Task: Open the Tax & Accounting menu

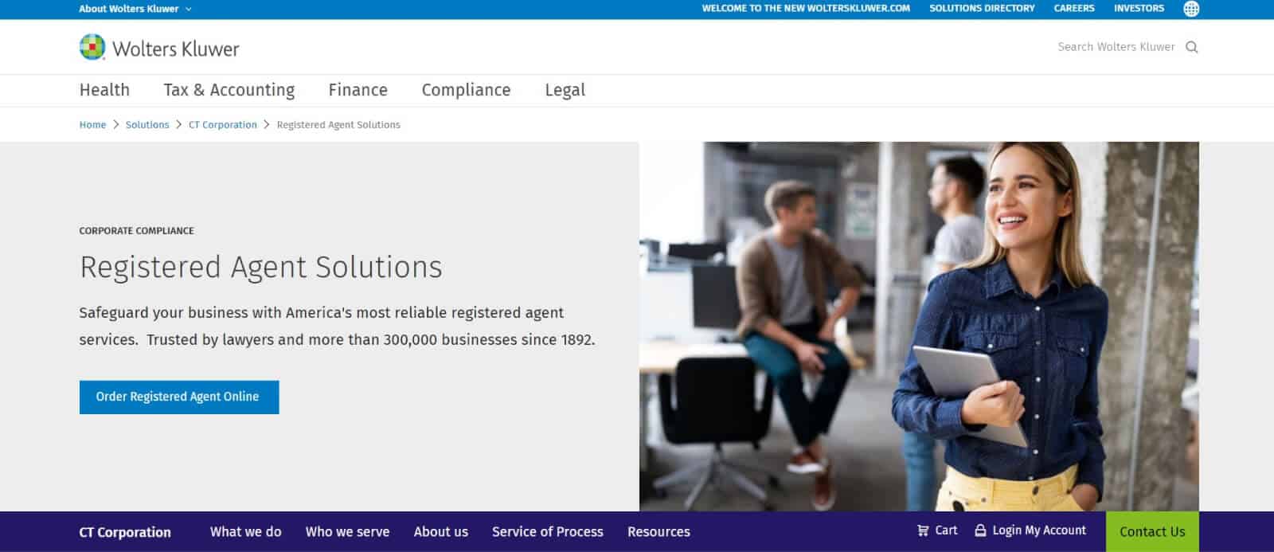Action: (x=229, y=90)
